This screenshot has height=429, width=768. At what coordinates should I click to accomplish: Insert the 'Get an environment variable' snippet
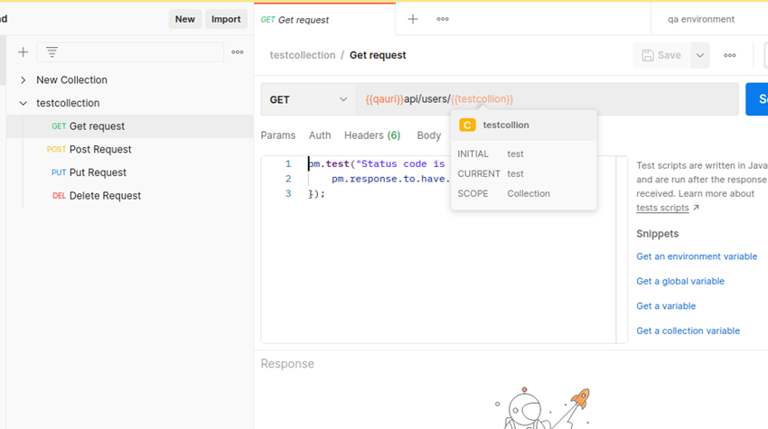(697, 256)
